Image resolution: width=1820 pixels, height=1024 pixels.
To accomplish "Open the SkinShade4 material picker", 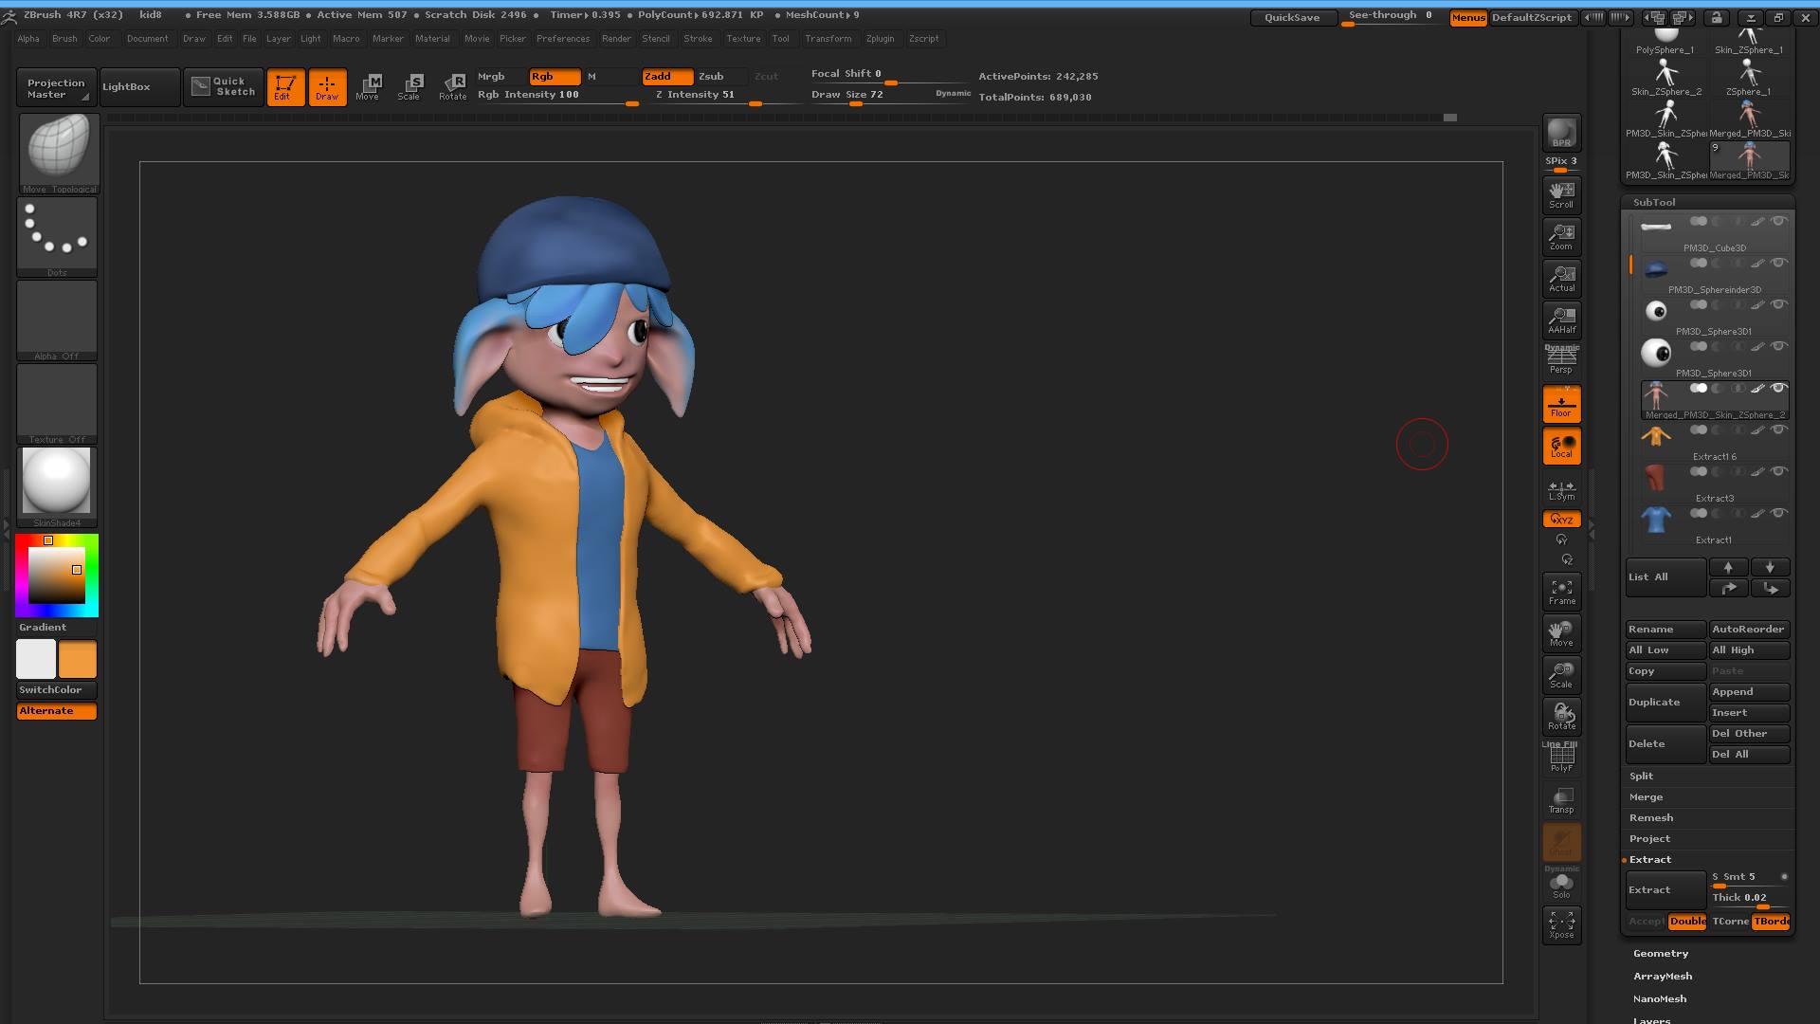I will pyautogui.click(x=57, y=487).
